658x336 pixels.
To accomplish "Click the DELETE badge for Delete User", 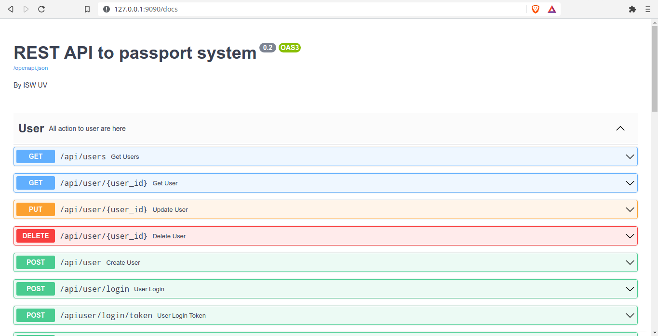I will pos(35,236).
